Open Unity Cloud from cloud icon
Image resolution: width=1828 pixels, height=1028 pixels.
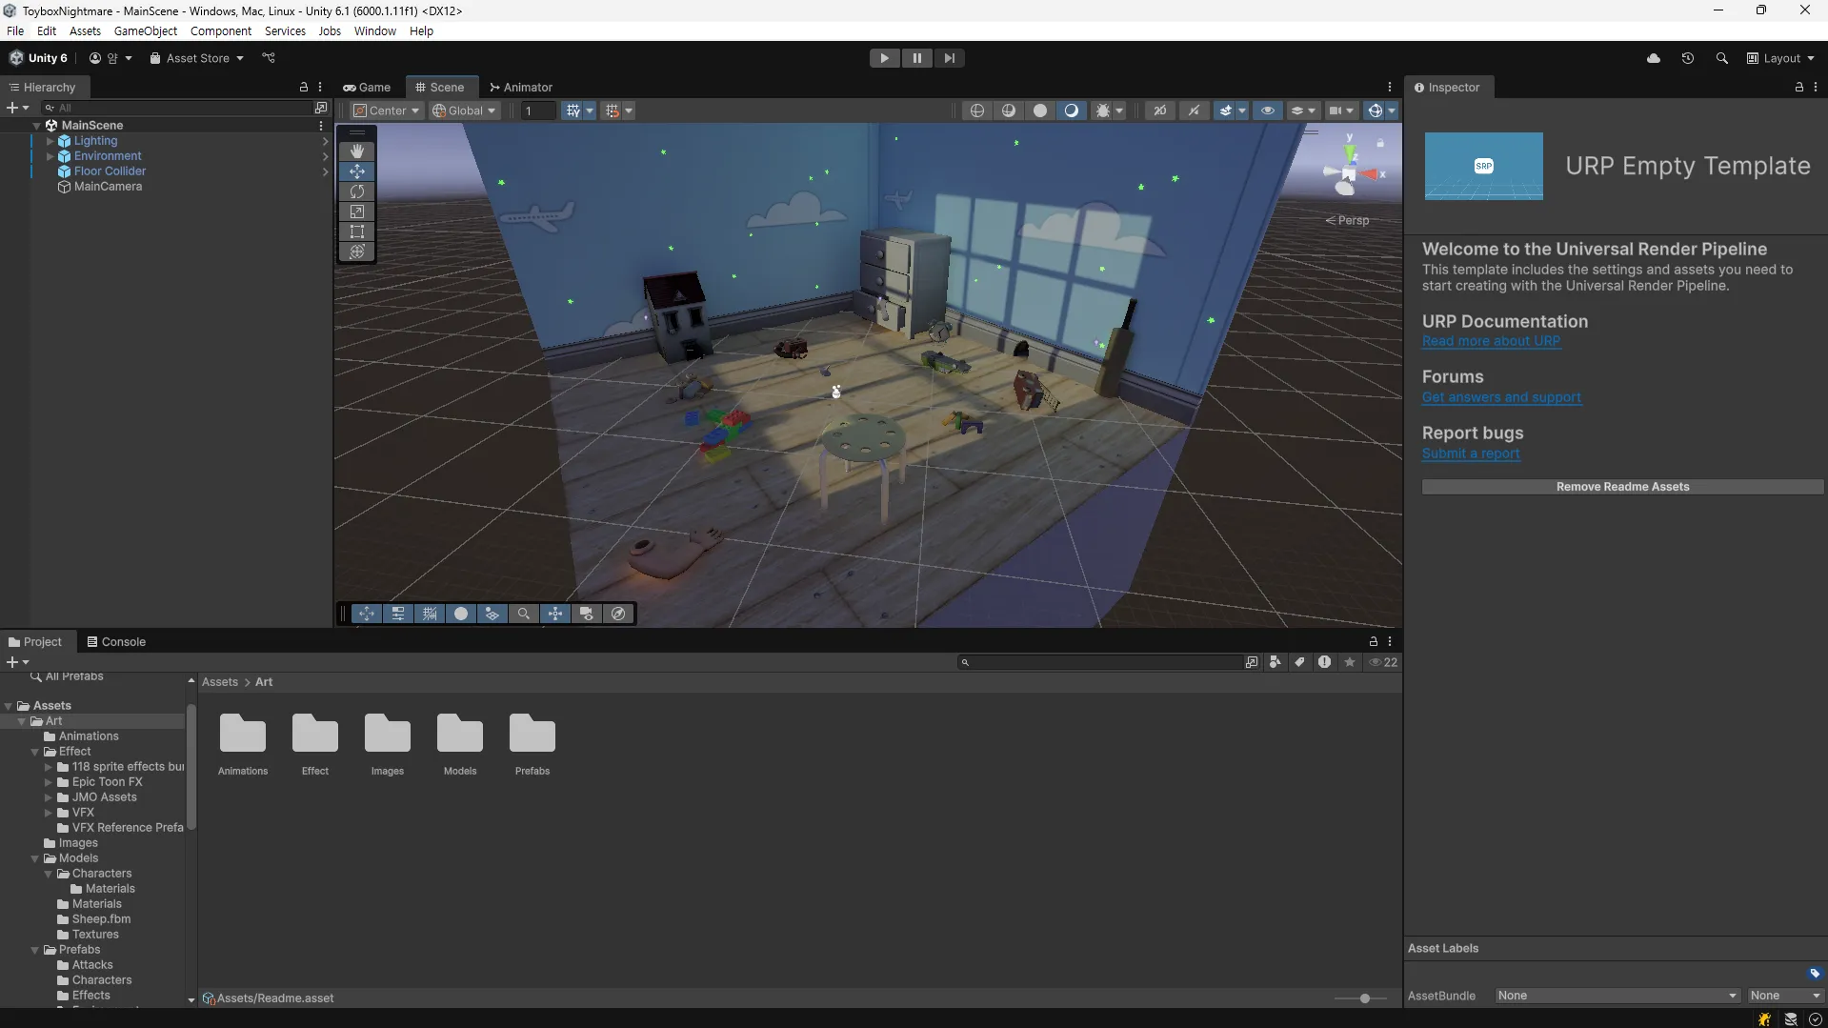[1654, 58]
